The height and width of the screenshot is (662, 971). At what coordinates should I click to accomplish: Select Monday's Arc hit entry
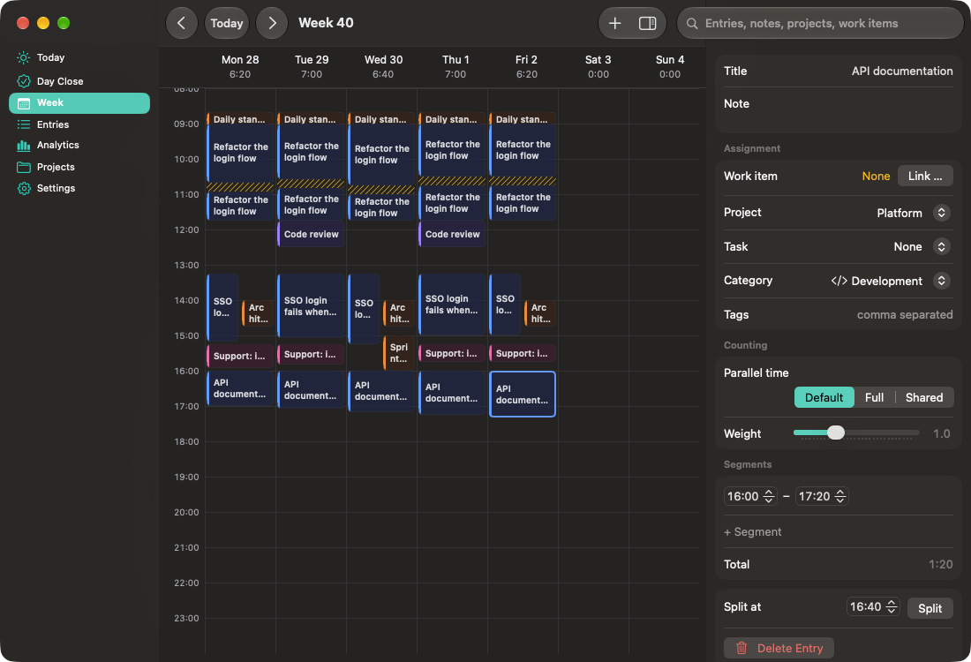pyautogui.click(x=257, y=313)
